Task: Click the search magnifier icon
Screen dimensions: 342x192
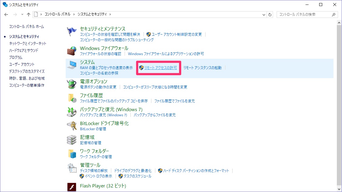Action: click(333, 15)
